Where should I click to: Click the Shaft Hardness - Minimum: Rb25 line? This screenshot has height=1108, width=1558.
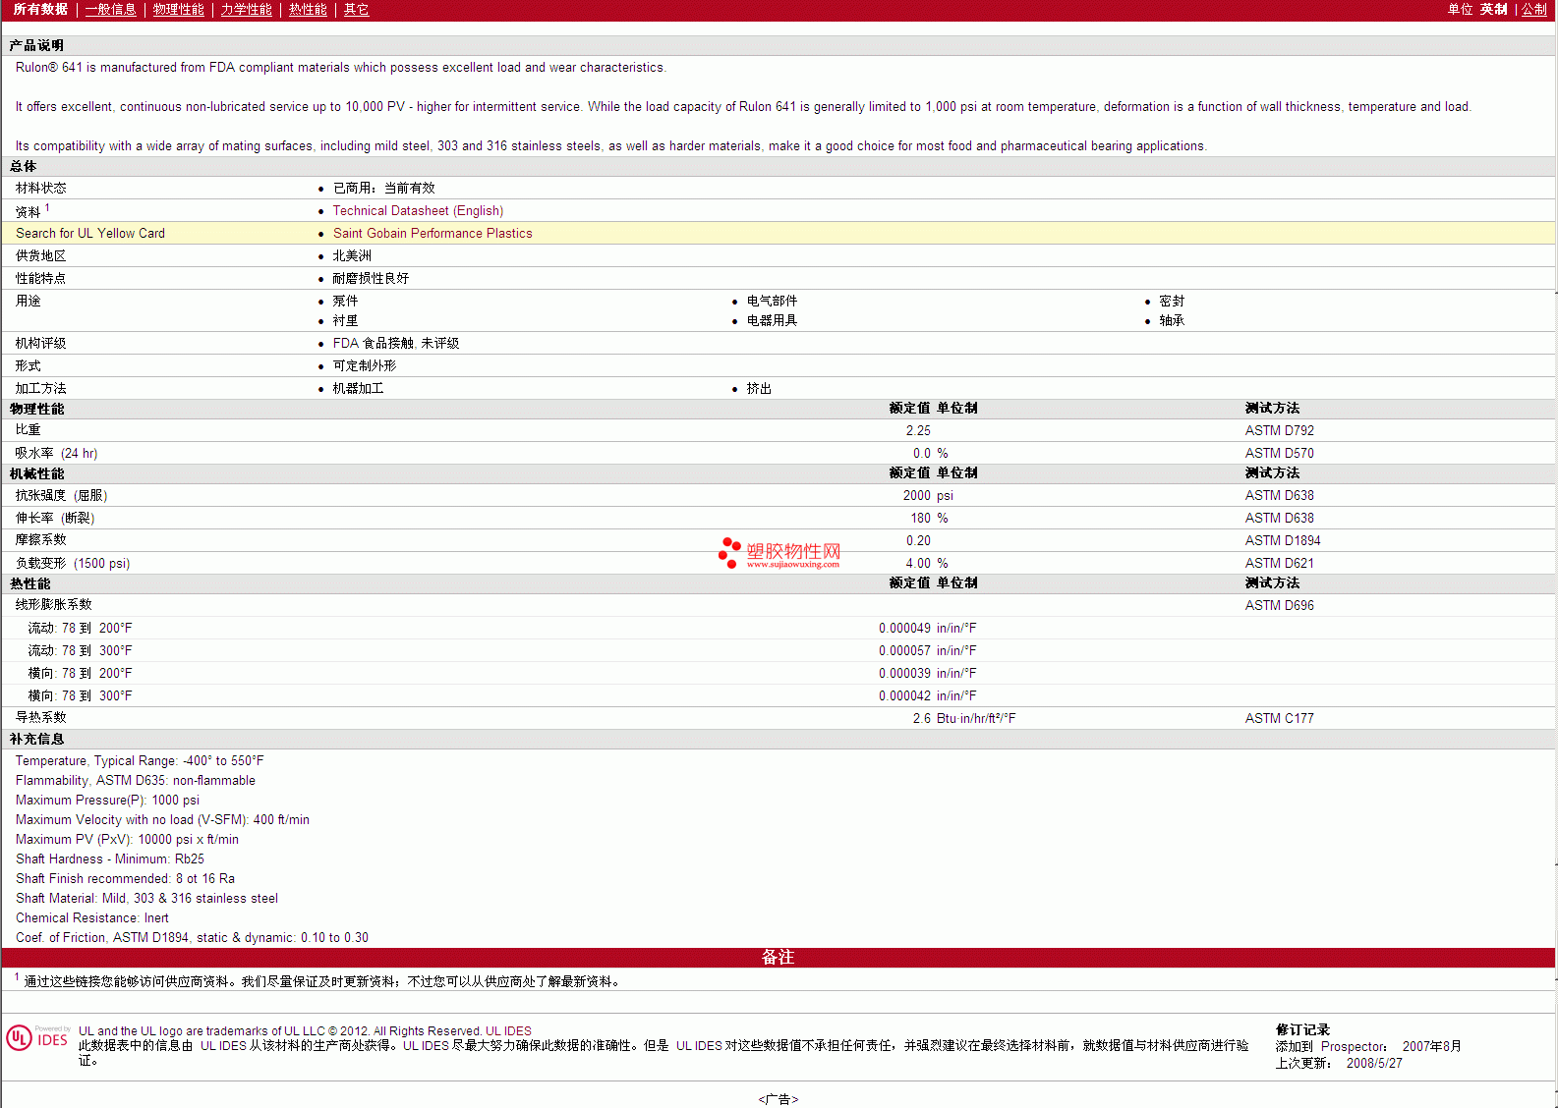point(110,859)
